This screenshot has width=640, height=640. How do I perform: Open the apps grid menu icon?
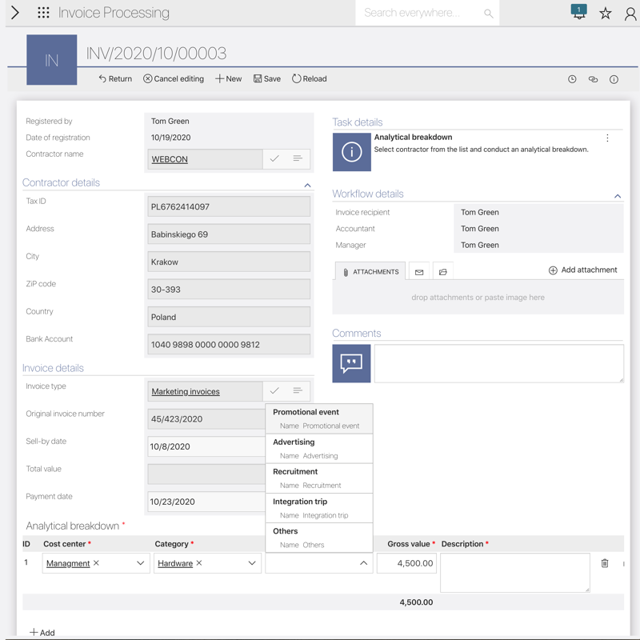pyautogui.click(x=43, y=13)
